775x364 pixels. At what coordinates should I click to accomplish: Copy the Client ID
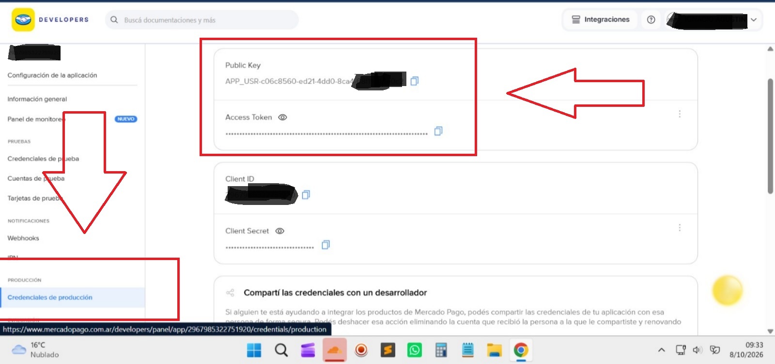[x=306, y=195]
